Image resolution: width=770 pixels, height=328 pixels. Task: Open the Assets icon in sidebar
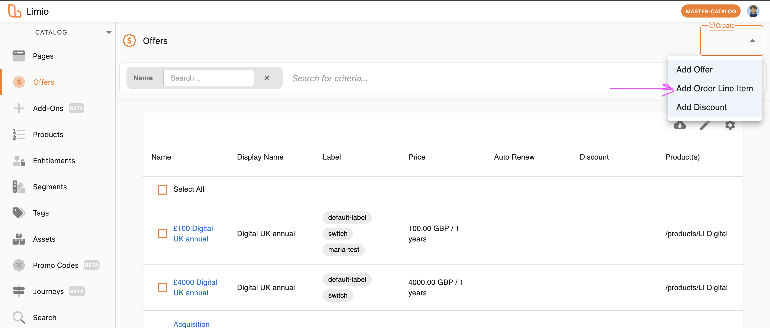coord(19,239)
